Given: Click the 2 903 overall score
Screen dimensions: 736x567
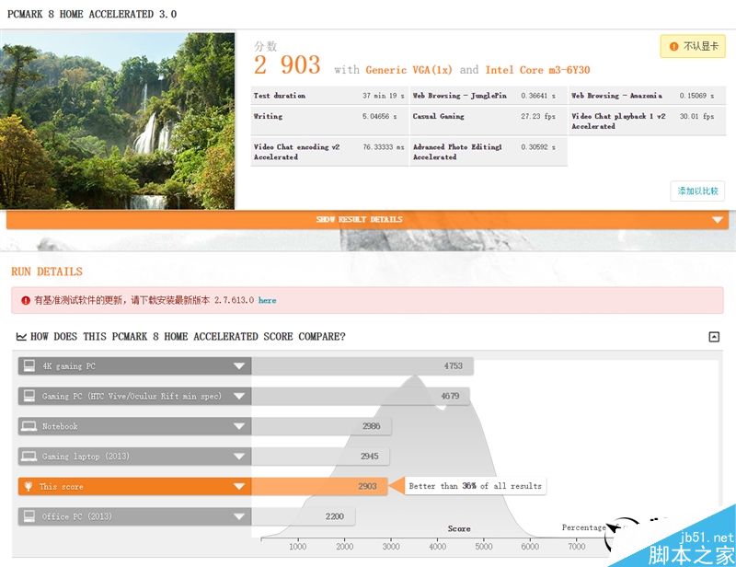Looking at the screenshot, I should click(287, 64).
